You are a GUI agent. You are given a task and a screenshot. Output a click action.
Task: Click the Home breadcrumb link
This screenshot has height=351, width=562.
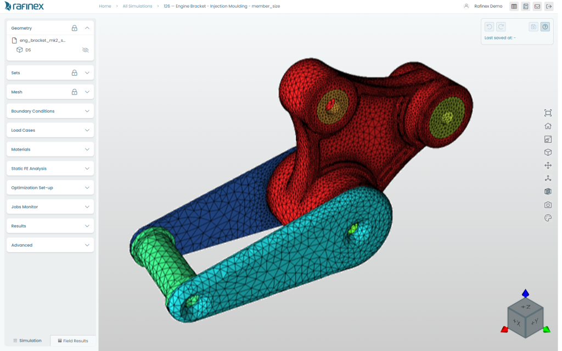(x=105, y=6)
